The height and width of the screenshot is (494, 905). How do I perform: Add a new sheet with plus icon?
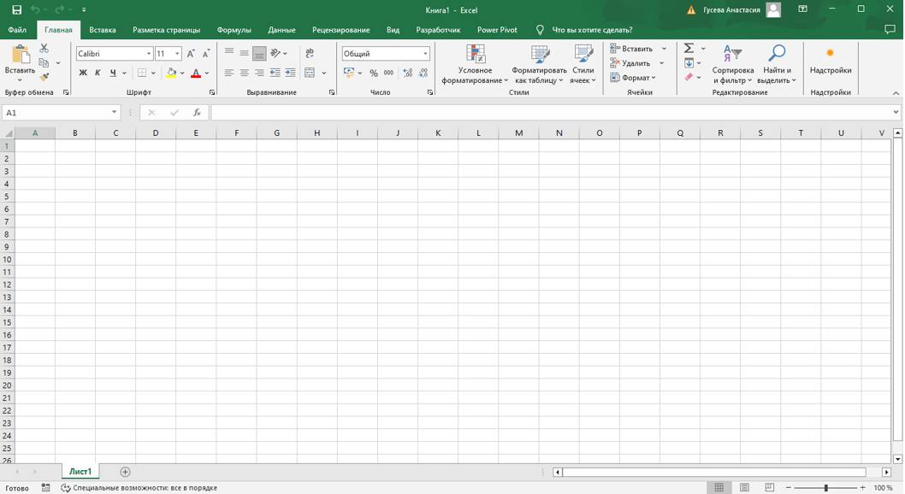coord(125,472)
